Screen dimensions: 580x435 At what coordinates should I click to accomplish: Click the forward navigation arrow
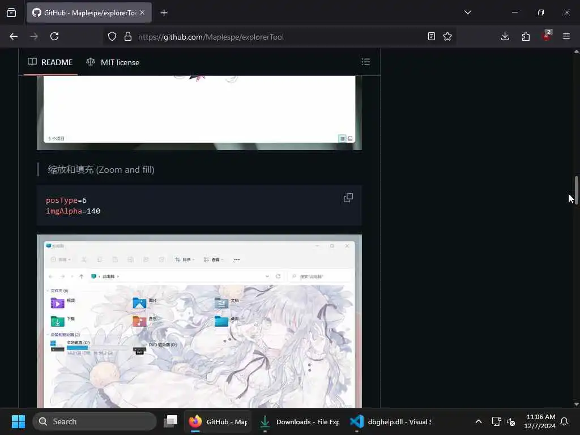[x=34, y=36]
